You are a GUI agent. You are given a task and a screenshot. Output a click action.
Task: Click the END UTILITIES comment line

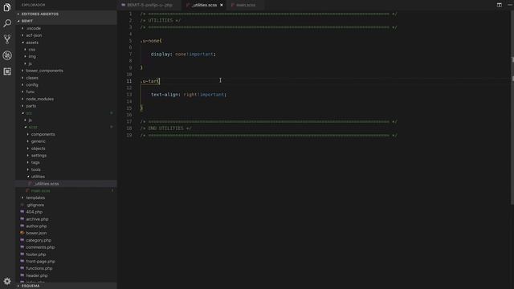[x=165, y=128]
